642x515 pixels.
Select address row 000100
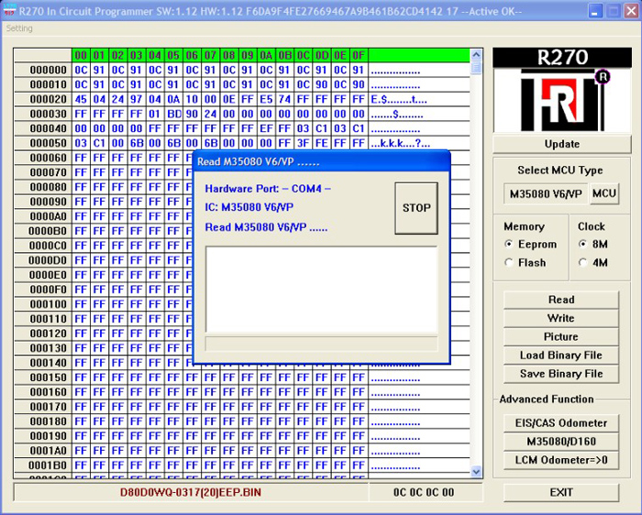pos(42,304)
